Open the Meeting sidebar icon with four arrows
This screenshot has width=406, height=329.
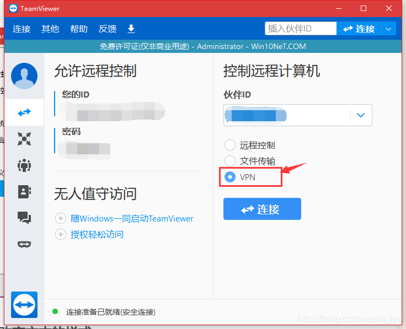[x=24, y=139]
